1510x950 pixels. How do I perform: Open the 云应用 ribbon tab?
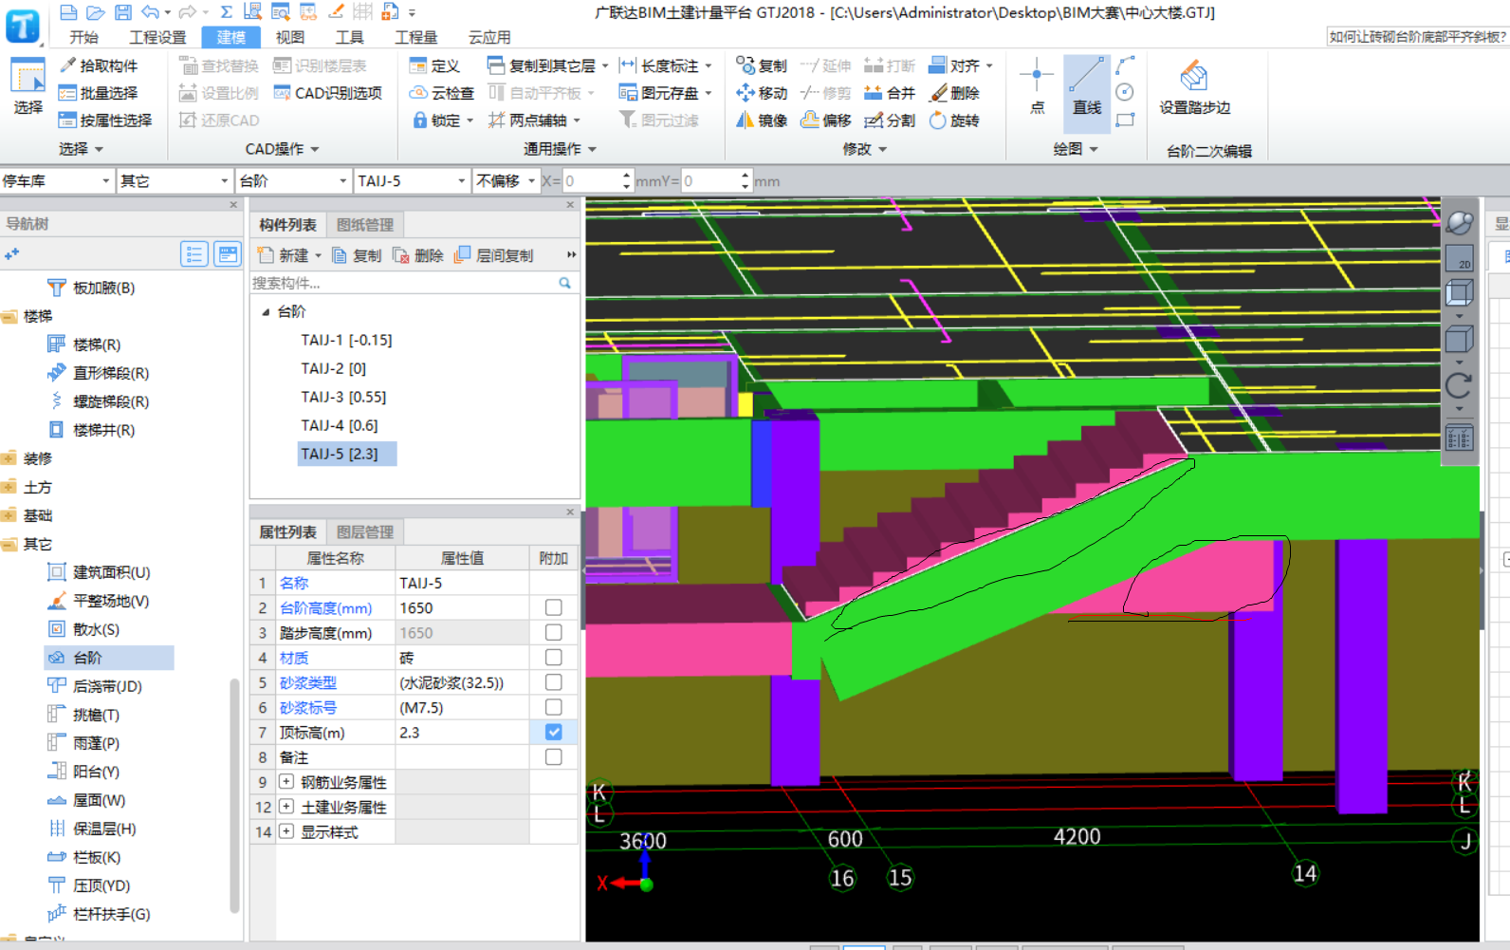pos(489,37)
